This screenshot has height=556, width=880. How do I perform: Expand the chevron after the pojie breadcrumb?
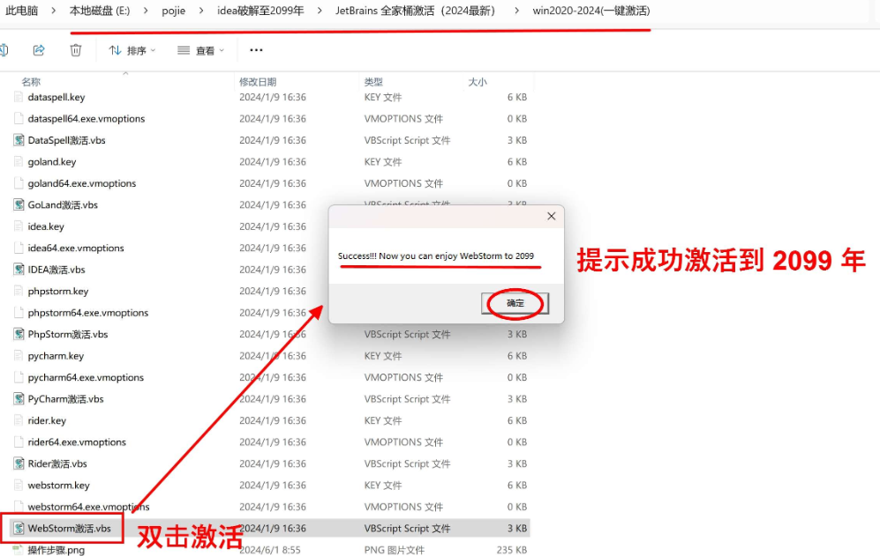click(201, 11)
